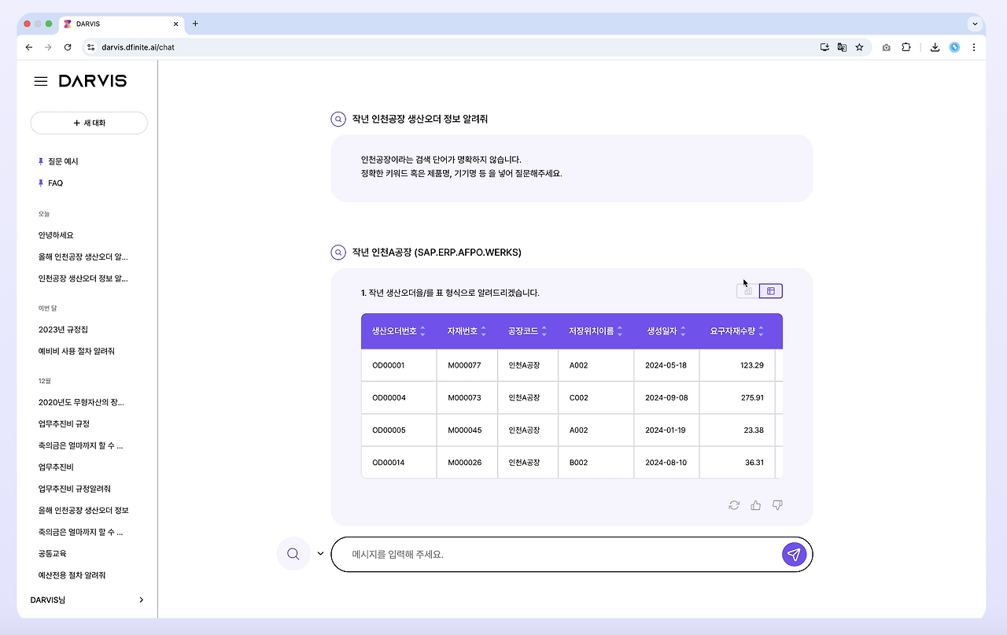The width and height of the screenshot is (1007, 635).
Task: Reload the browser page
Action: (x=68, y=47)
